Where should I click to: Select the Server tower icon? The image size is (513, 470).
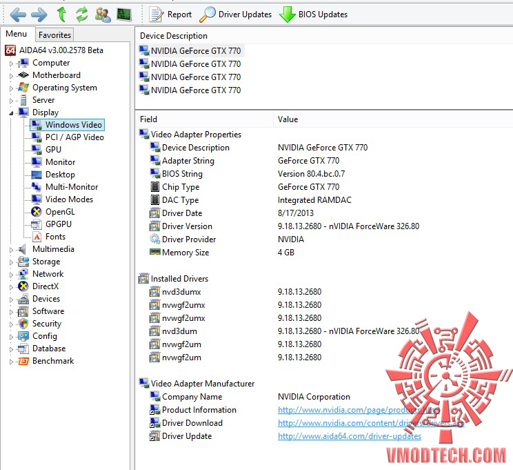point(23,100)
